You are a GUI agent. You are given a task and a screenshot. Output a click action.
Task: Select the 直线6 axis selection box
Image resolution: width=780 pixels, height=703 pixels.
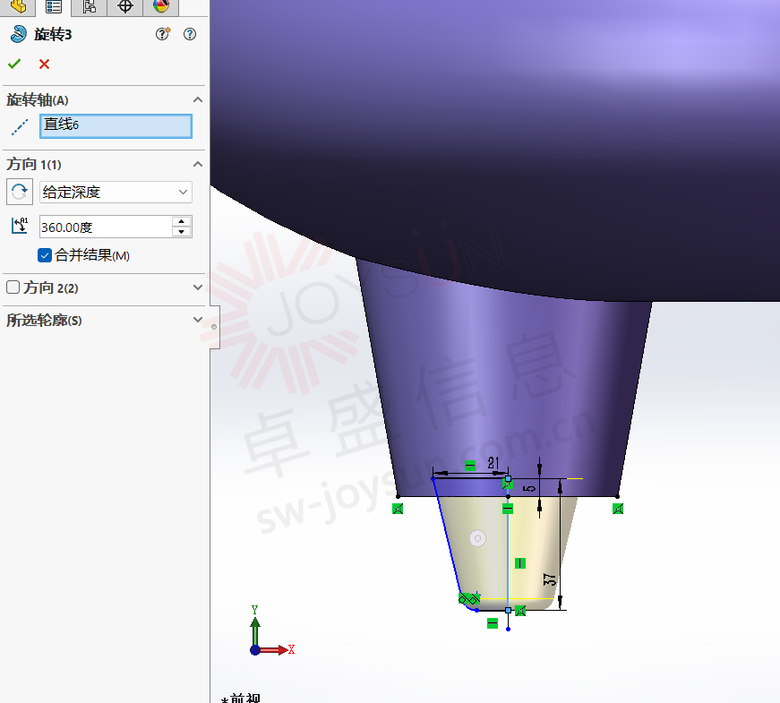coord(116,125)
